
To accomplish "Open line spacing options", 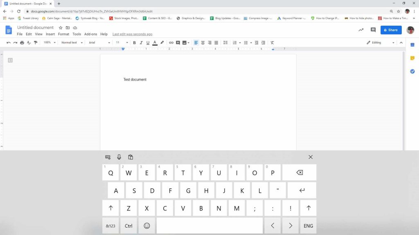I will [225, 42].
